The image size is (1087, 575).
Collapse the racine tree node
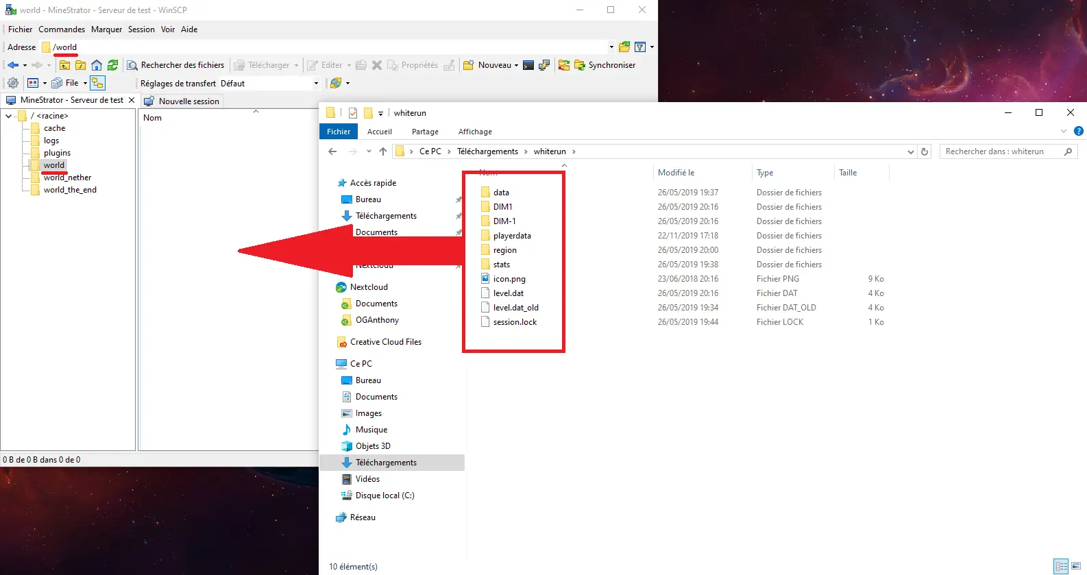9,116
